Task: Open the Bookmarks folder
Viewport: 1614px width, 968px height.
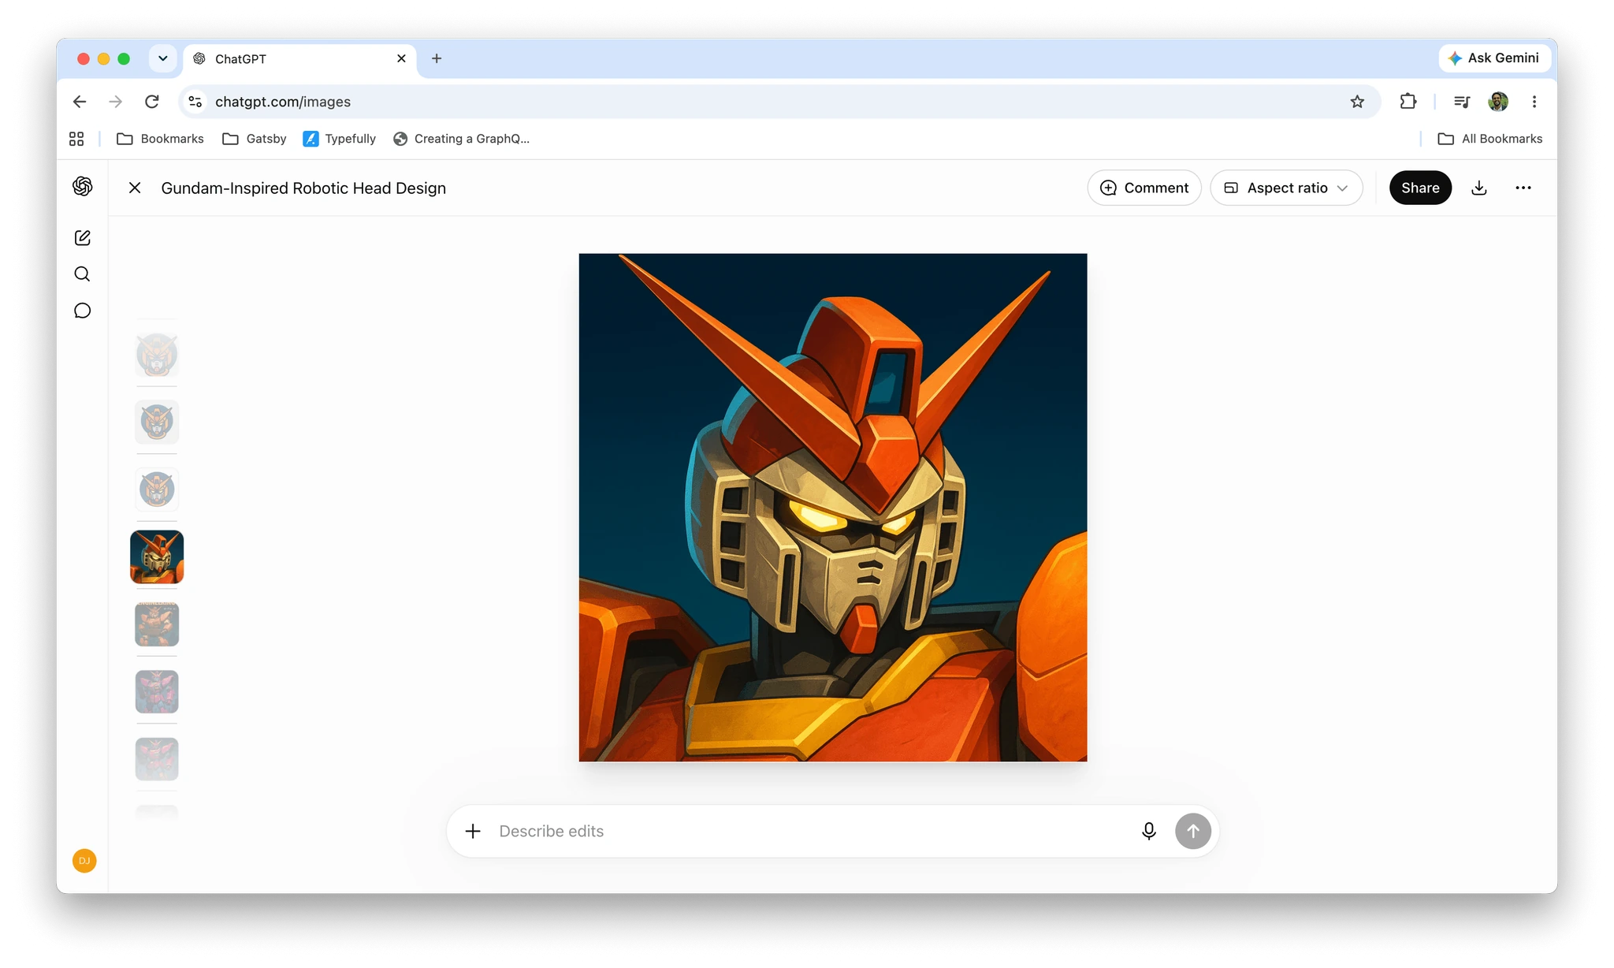Action: pos(160,139)
